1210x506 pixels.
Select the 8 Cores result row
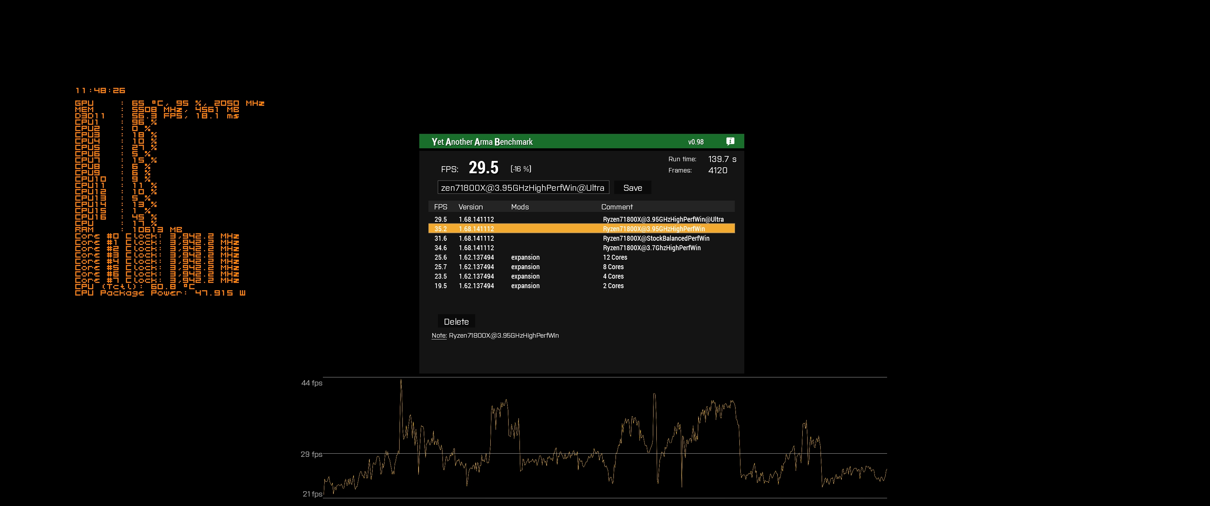581,267
